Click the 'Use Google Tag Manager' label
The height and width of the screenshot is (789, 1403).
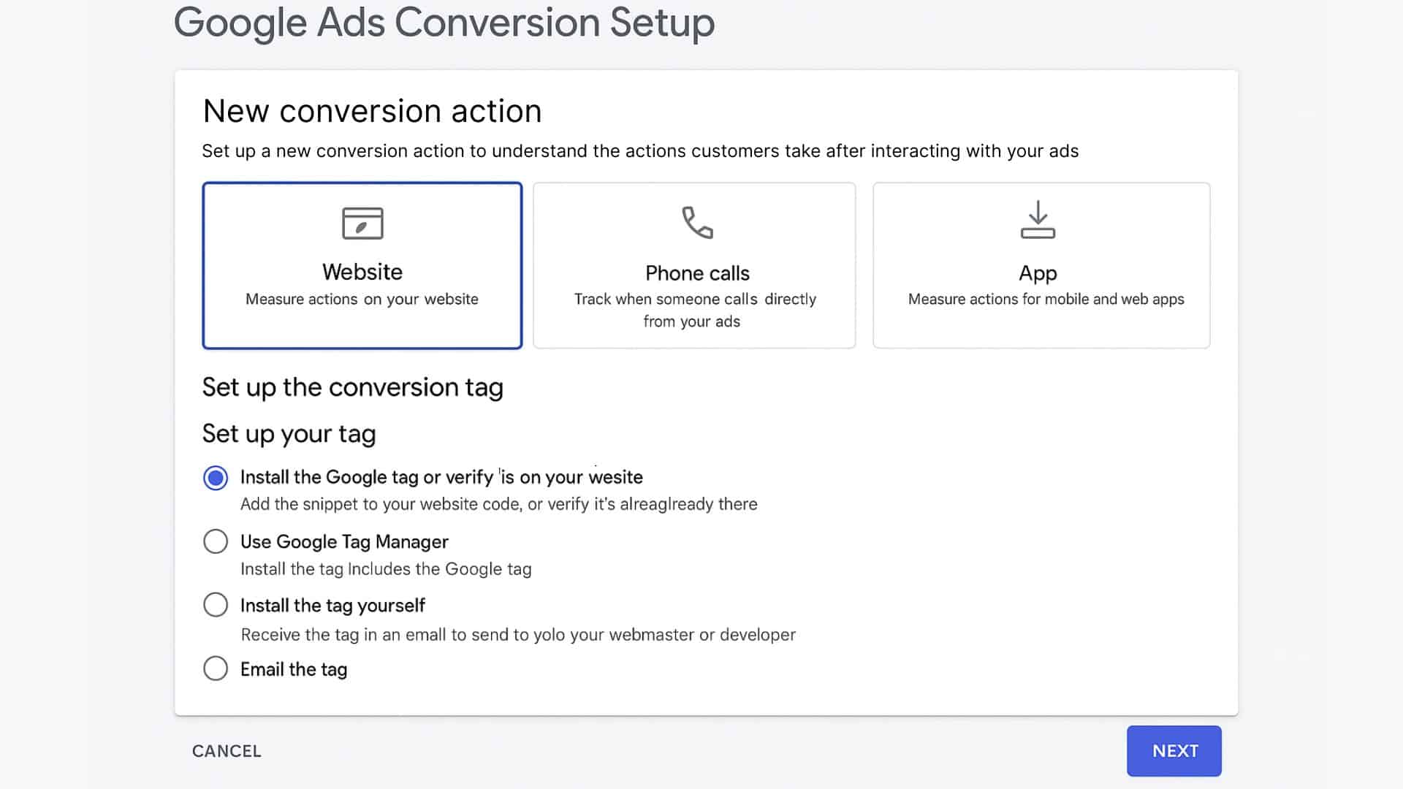point(344,542)
